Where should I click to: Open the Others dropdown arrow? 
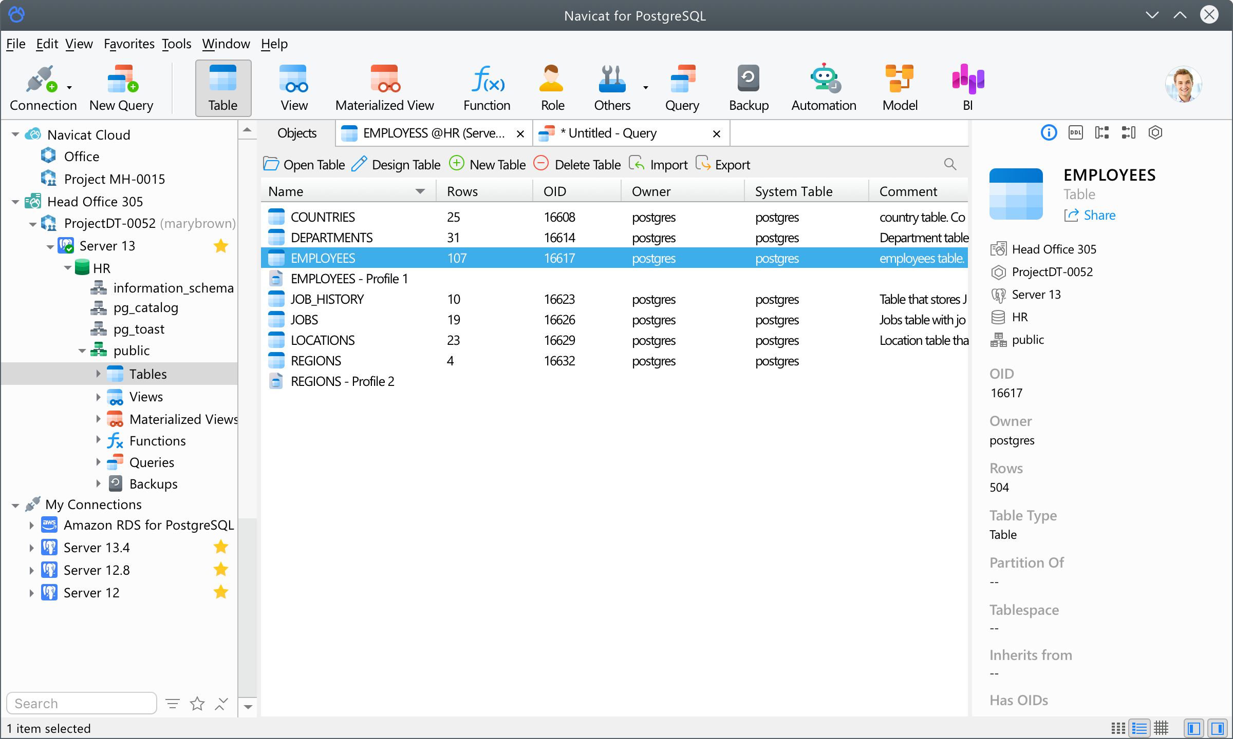click(x=646, y=88)
